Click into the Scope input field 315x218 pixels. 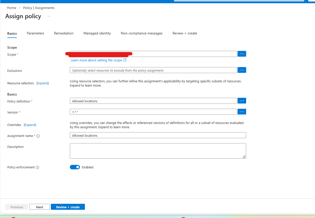153,54
